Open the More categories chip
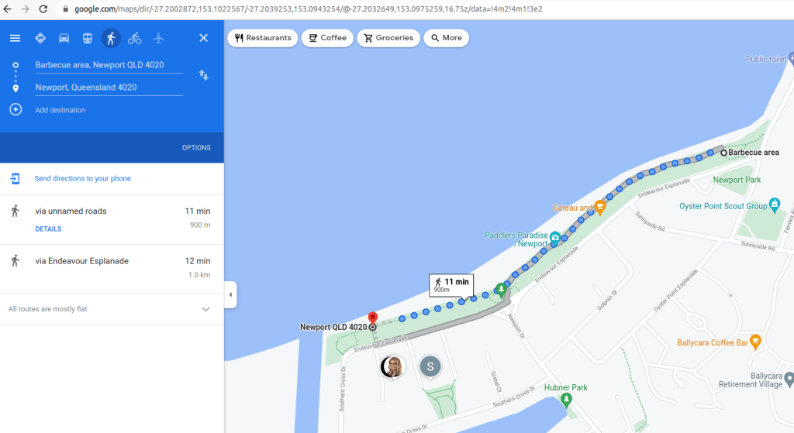Viewport: 794px width, 433px height. (x=446, y=38)
